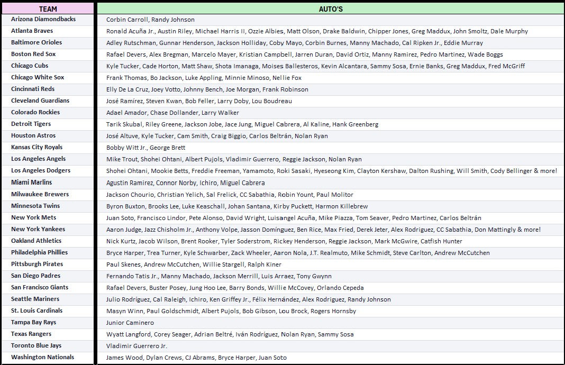Select the Colorado Rockies team cell
This screenshot has height=365, width=565.
tap(48, 113)
